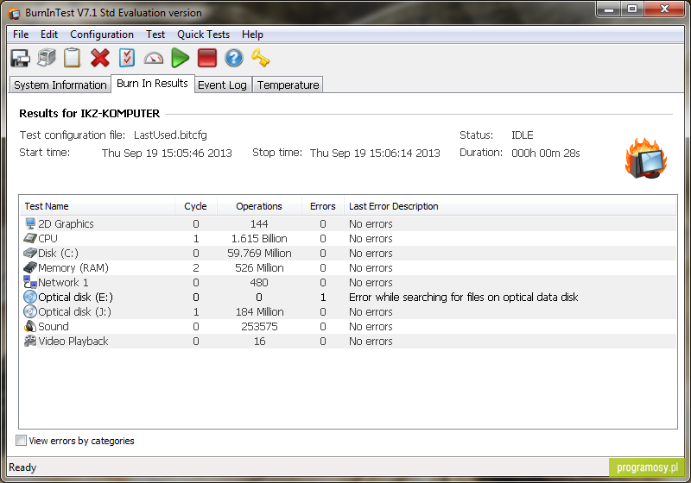Click the Save results toolbar icon
The width and height of the screenshot is (691, 483).
(20, 58)
